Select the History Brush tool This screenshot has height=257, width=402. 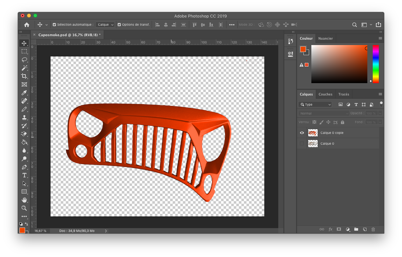(x=24, y=126)
